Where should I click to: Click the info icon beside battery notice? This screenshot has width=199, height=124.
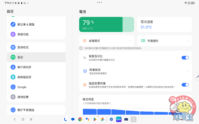click(81, 48)
